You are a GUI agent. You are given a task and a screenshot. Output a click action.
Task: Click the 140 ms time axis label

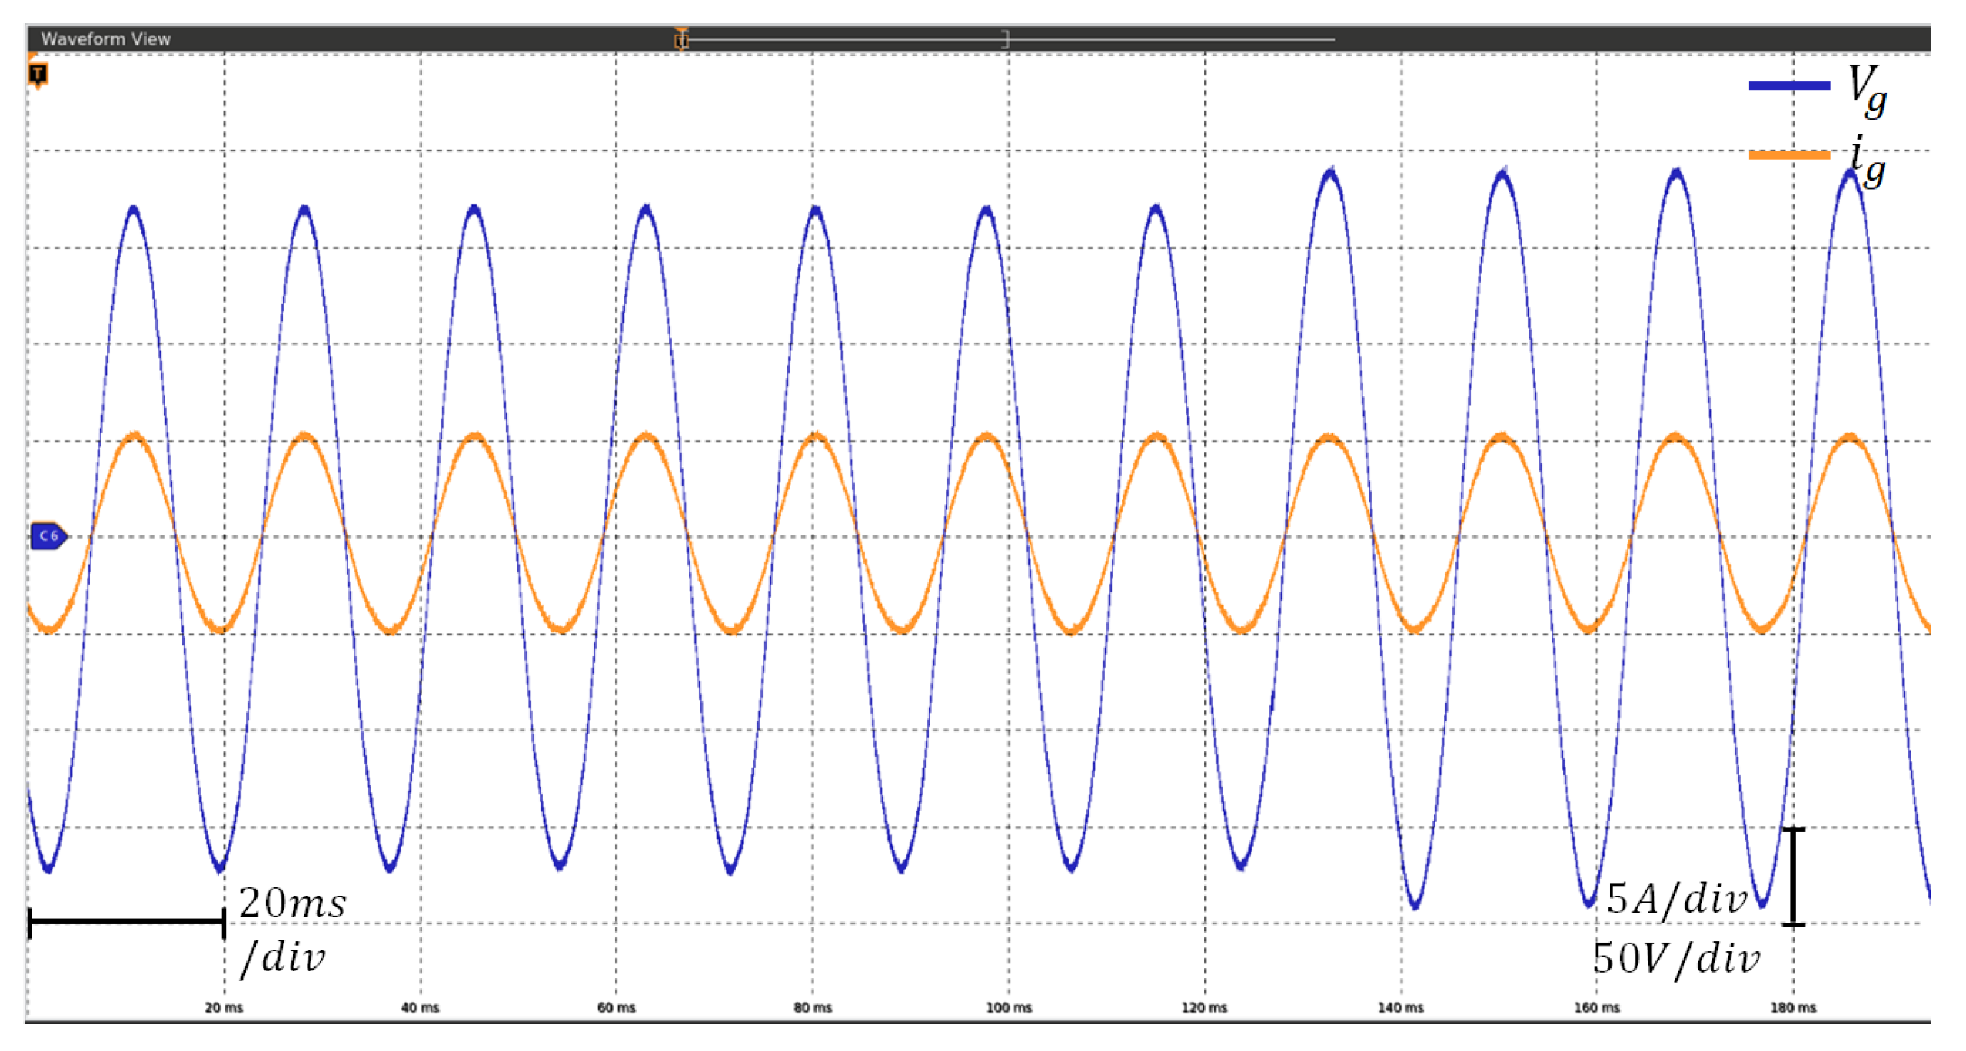coord(1400,1007)
